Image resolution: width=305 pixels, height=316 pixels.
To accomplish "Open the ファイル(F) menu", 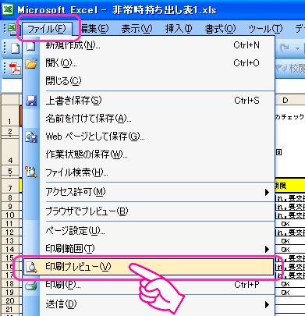I will tap(47, 29).
